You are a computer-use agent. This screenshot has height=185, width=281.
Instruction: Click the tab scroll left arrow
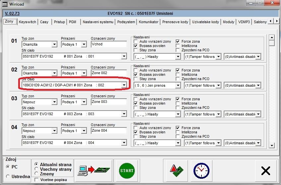271,22
